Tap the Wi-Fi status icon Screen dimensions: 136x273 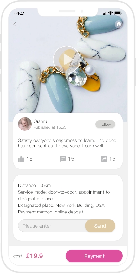[x=111, y=13]
